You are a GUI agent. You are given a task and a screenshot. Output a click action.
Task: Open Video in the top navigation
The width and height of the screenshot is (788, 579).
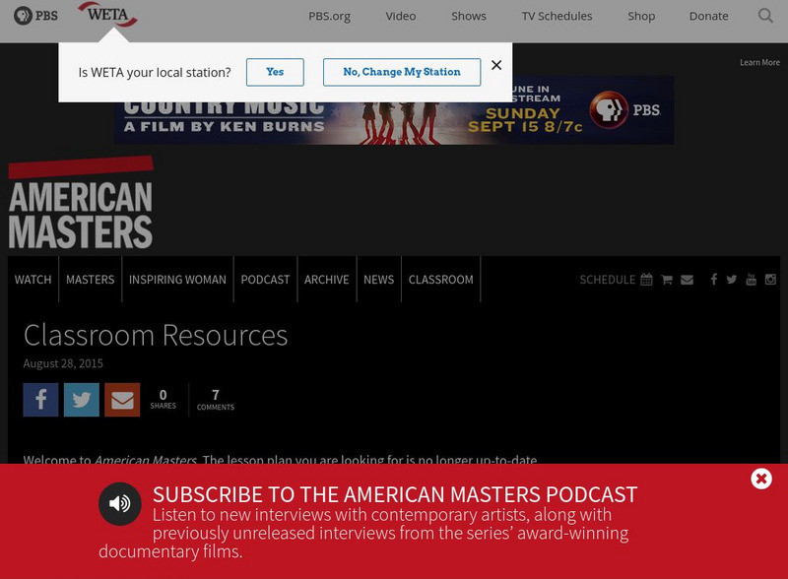tap(401, 16)
